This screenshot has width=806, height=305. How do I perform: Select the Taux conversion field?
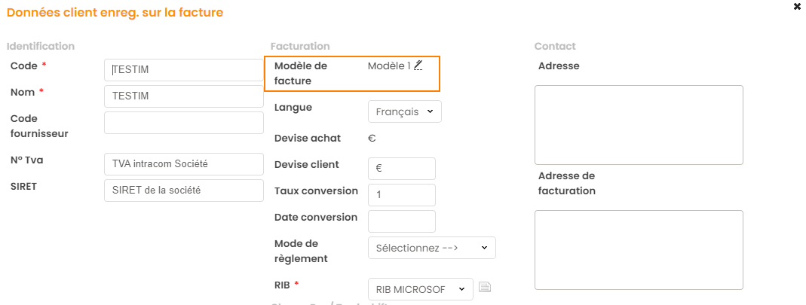point(401,195)
